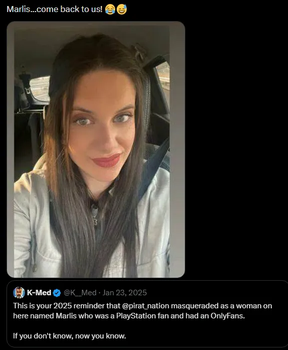Image resolution: width=288 pixels, height=350 pixels.
Task: Open the @K__Med handle
Action: tap(80, 293)
